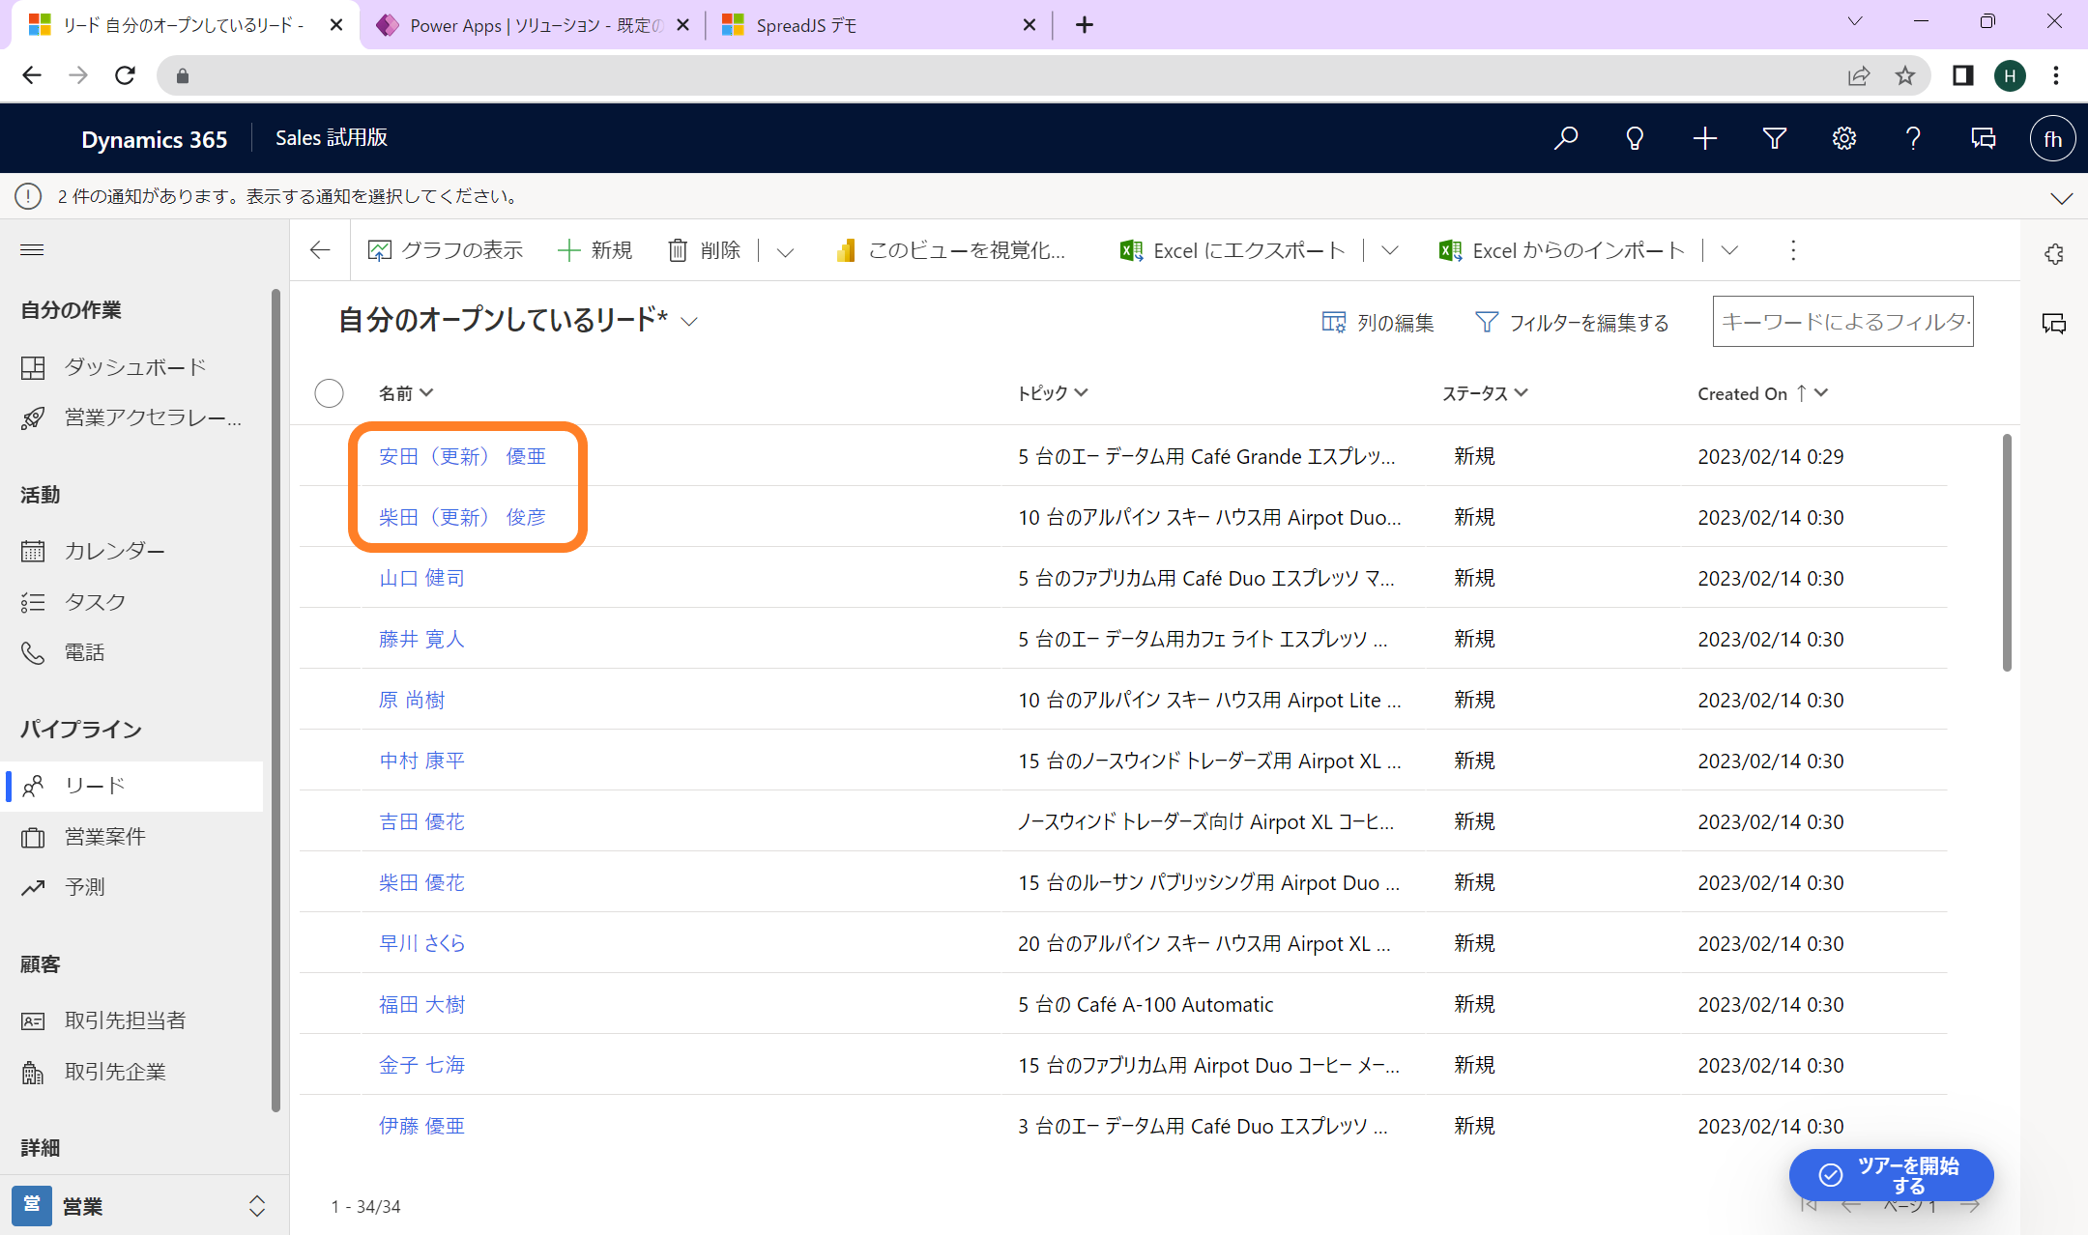Click the plus quick create icon in header
Screen dimensions: 2088x1235
[1705, 138]
